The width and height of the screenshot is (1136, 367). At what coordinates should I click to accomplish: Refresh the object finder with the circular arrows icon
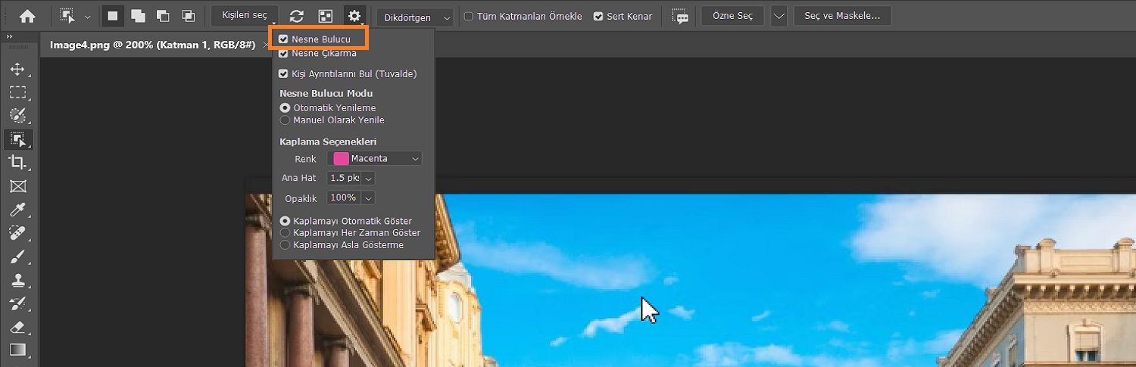296,16
